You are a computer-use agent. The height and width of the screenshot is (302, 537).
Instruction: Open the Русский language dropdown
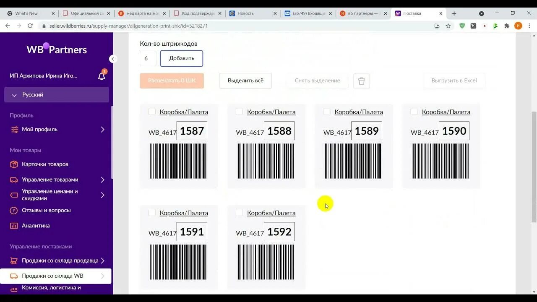[x=57, y=95]
